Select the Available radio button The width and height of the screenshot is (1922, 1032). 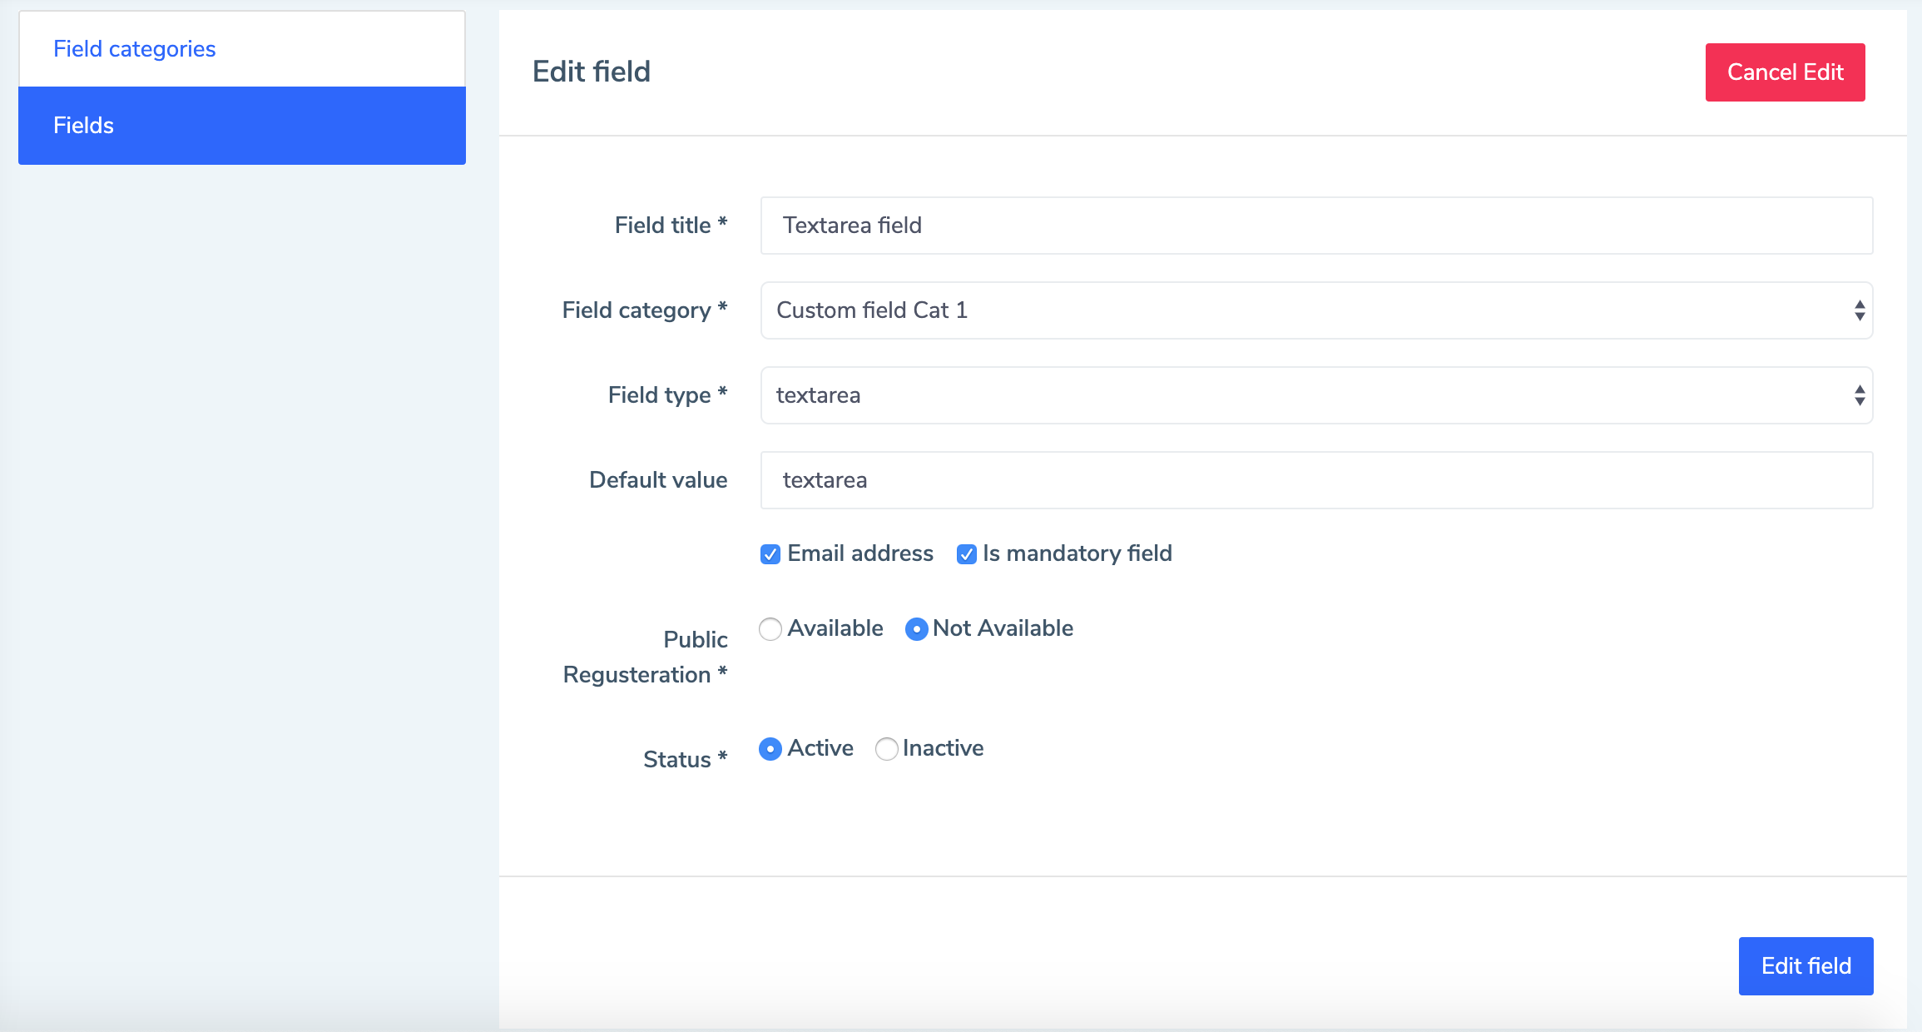point(770,629)
